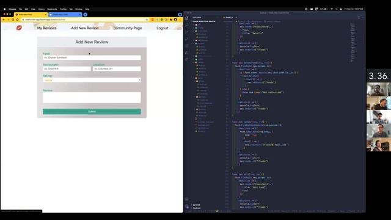The height and width of the screenshot is (220, 391).
Task: Open the Chrome home page
Action: [17, 20]
